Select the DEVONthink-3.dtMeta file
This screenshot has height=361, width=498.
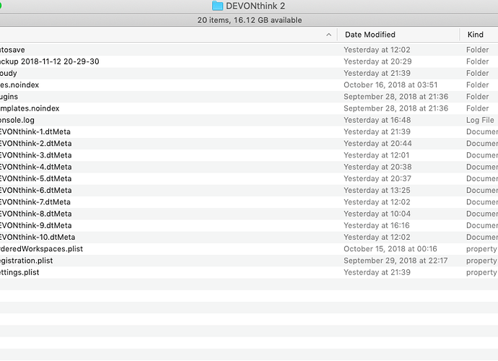249,155
